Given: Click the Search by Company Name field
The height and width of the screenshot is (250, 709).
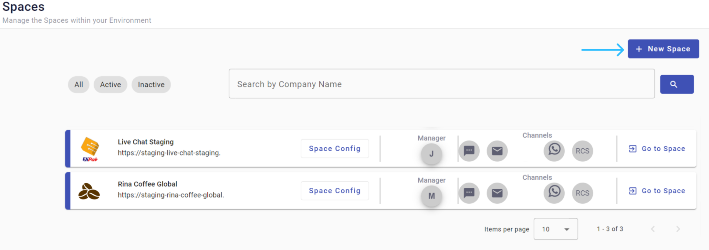Looking at the screenshot, I should pos(442,84).
